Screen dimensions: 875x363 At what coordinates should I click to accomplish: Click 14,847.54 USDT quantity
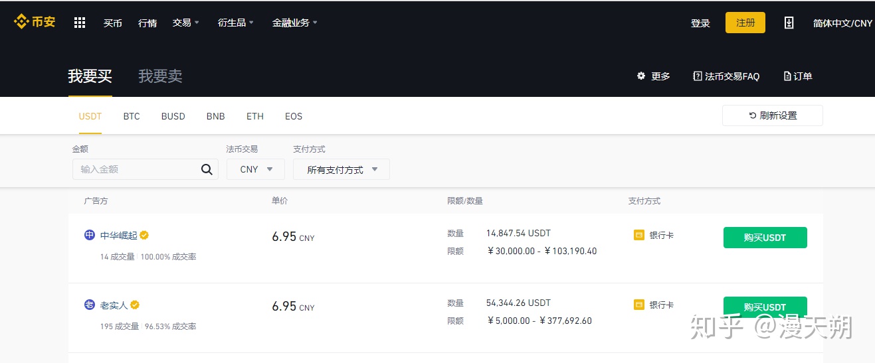point(518,234)
